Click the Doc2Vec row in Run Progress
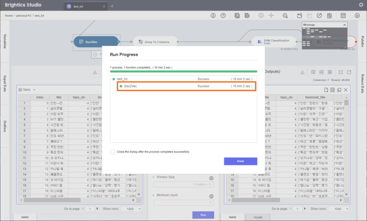The width and height of the screenshot is (367, 221). pyautogui.click(x=186, y=86)
